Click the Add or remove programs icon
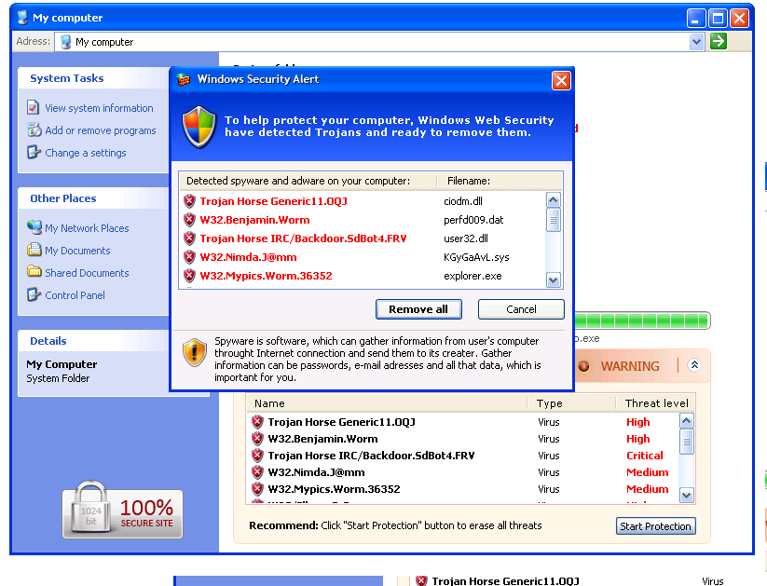 (x=34, y=130)
